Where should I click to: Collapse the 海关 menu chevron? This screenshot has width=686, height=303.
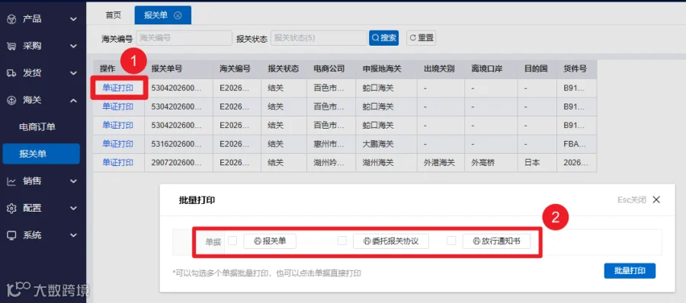click(73, 100)
